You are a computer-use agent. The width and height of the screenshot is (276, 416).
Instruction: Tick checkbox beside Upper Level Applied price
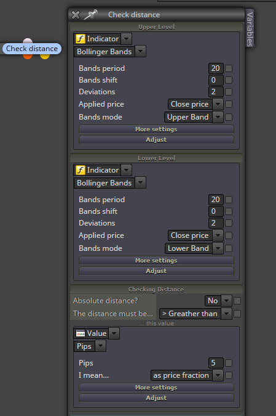coord(229,104)
